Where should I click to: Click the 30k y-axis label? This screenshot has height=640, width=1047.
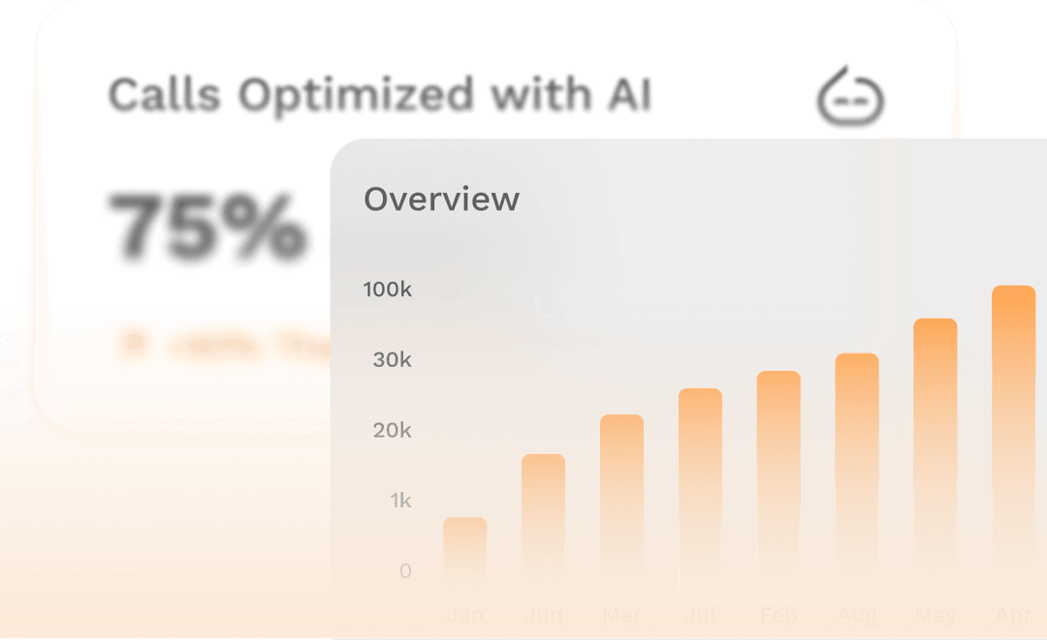[392, 359]
